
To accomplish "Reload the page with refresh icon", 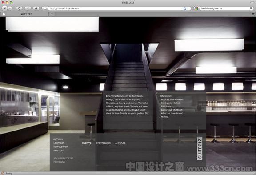I will coord(19,8).
